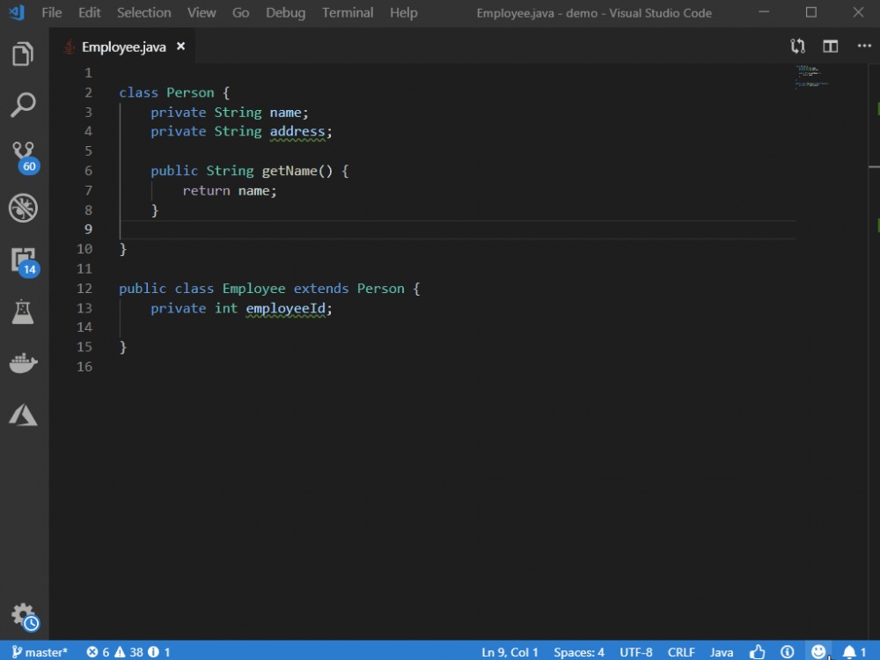Click the minimap code preview
This screenshot has width=880, height=660.
(x=811, y=76)
